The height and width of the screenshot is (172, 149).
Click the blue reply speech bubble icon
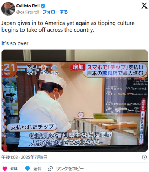(27, 168)
